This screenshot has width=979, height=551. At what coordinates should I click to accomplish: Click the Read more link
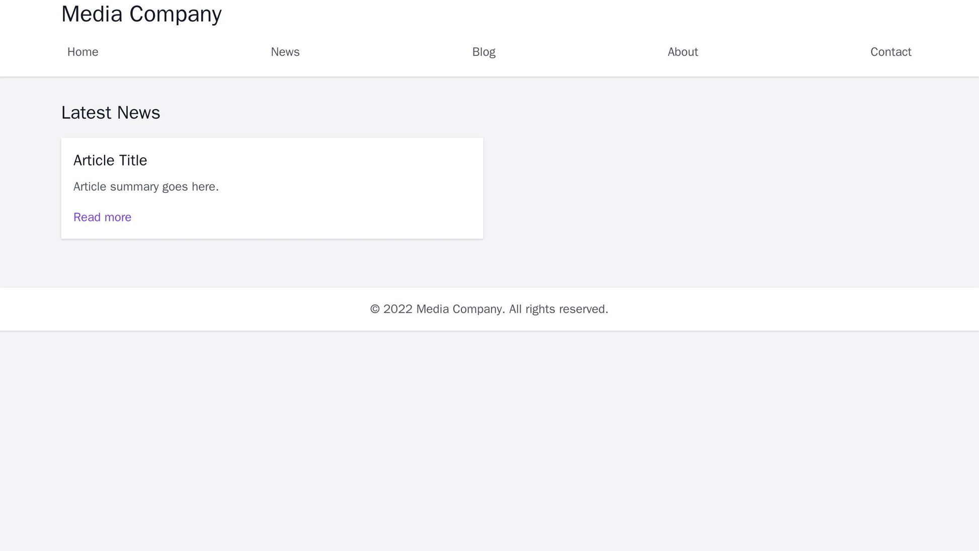click(102, 217)
